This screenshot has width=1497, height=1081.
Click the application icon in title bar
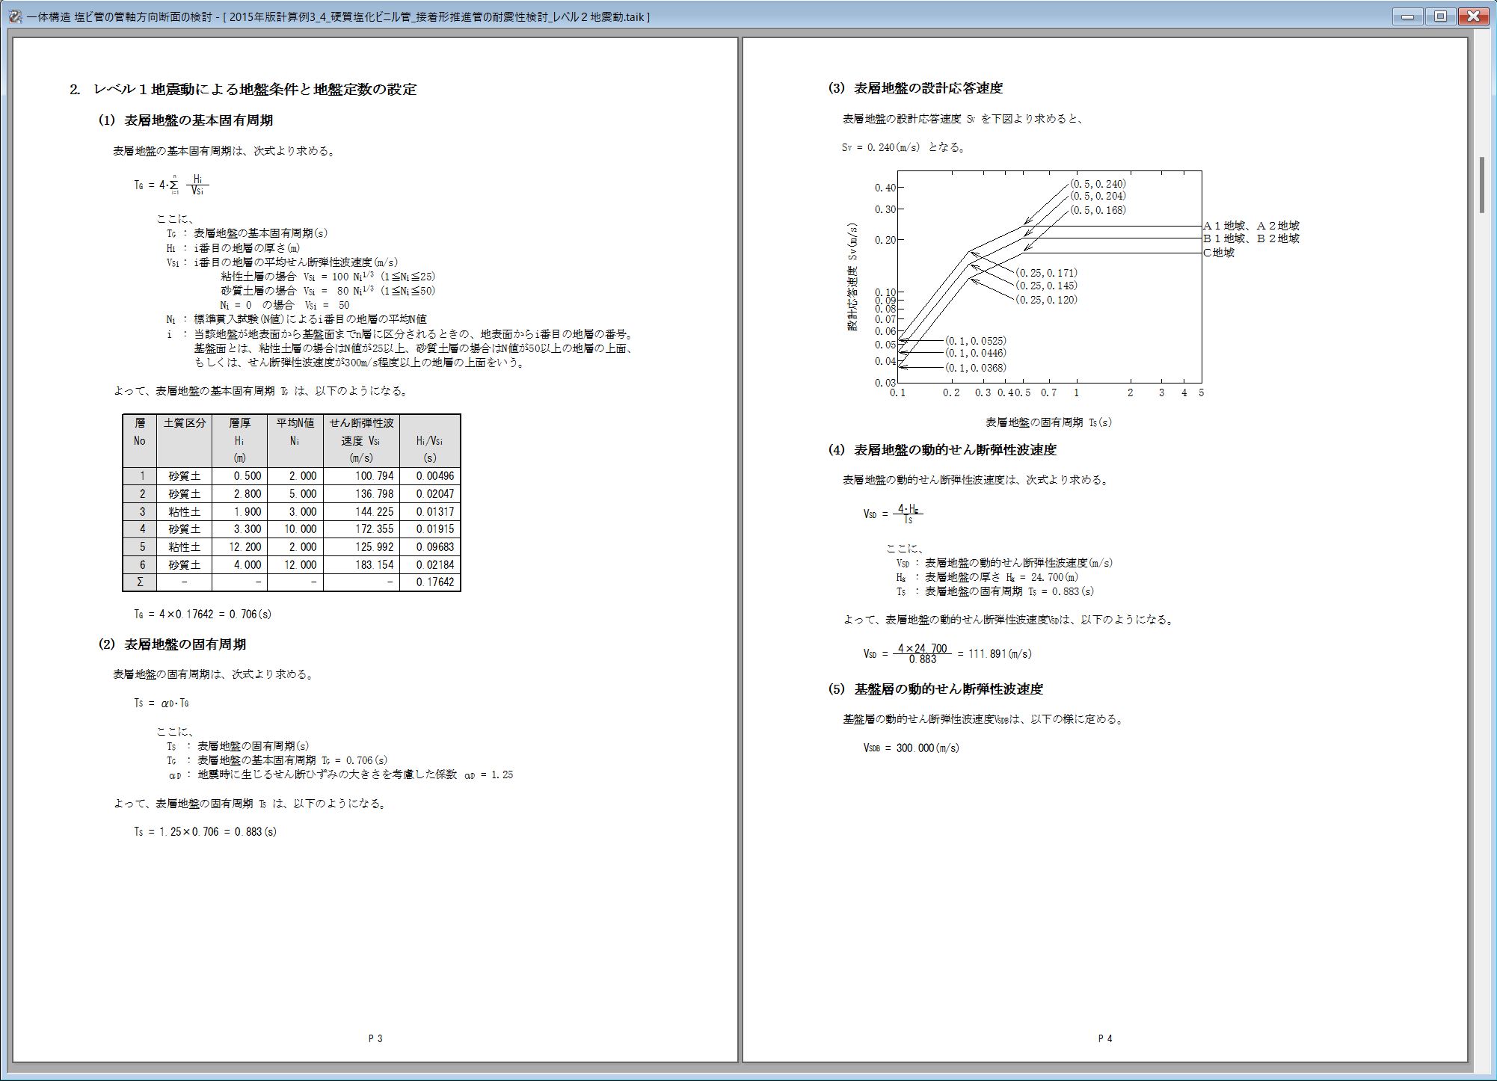[x=14, y=16]
